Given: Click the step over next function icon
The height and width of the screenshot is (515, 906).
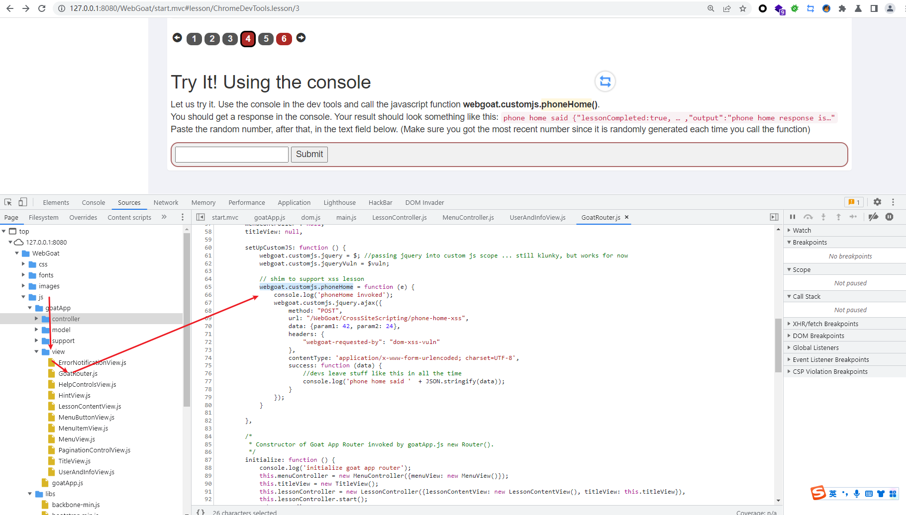Looking at the screenshot, I should click(808, 217).
